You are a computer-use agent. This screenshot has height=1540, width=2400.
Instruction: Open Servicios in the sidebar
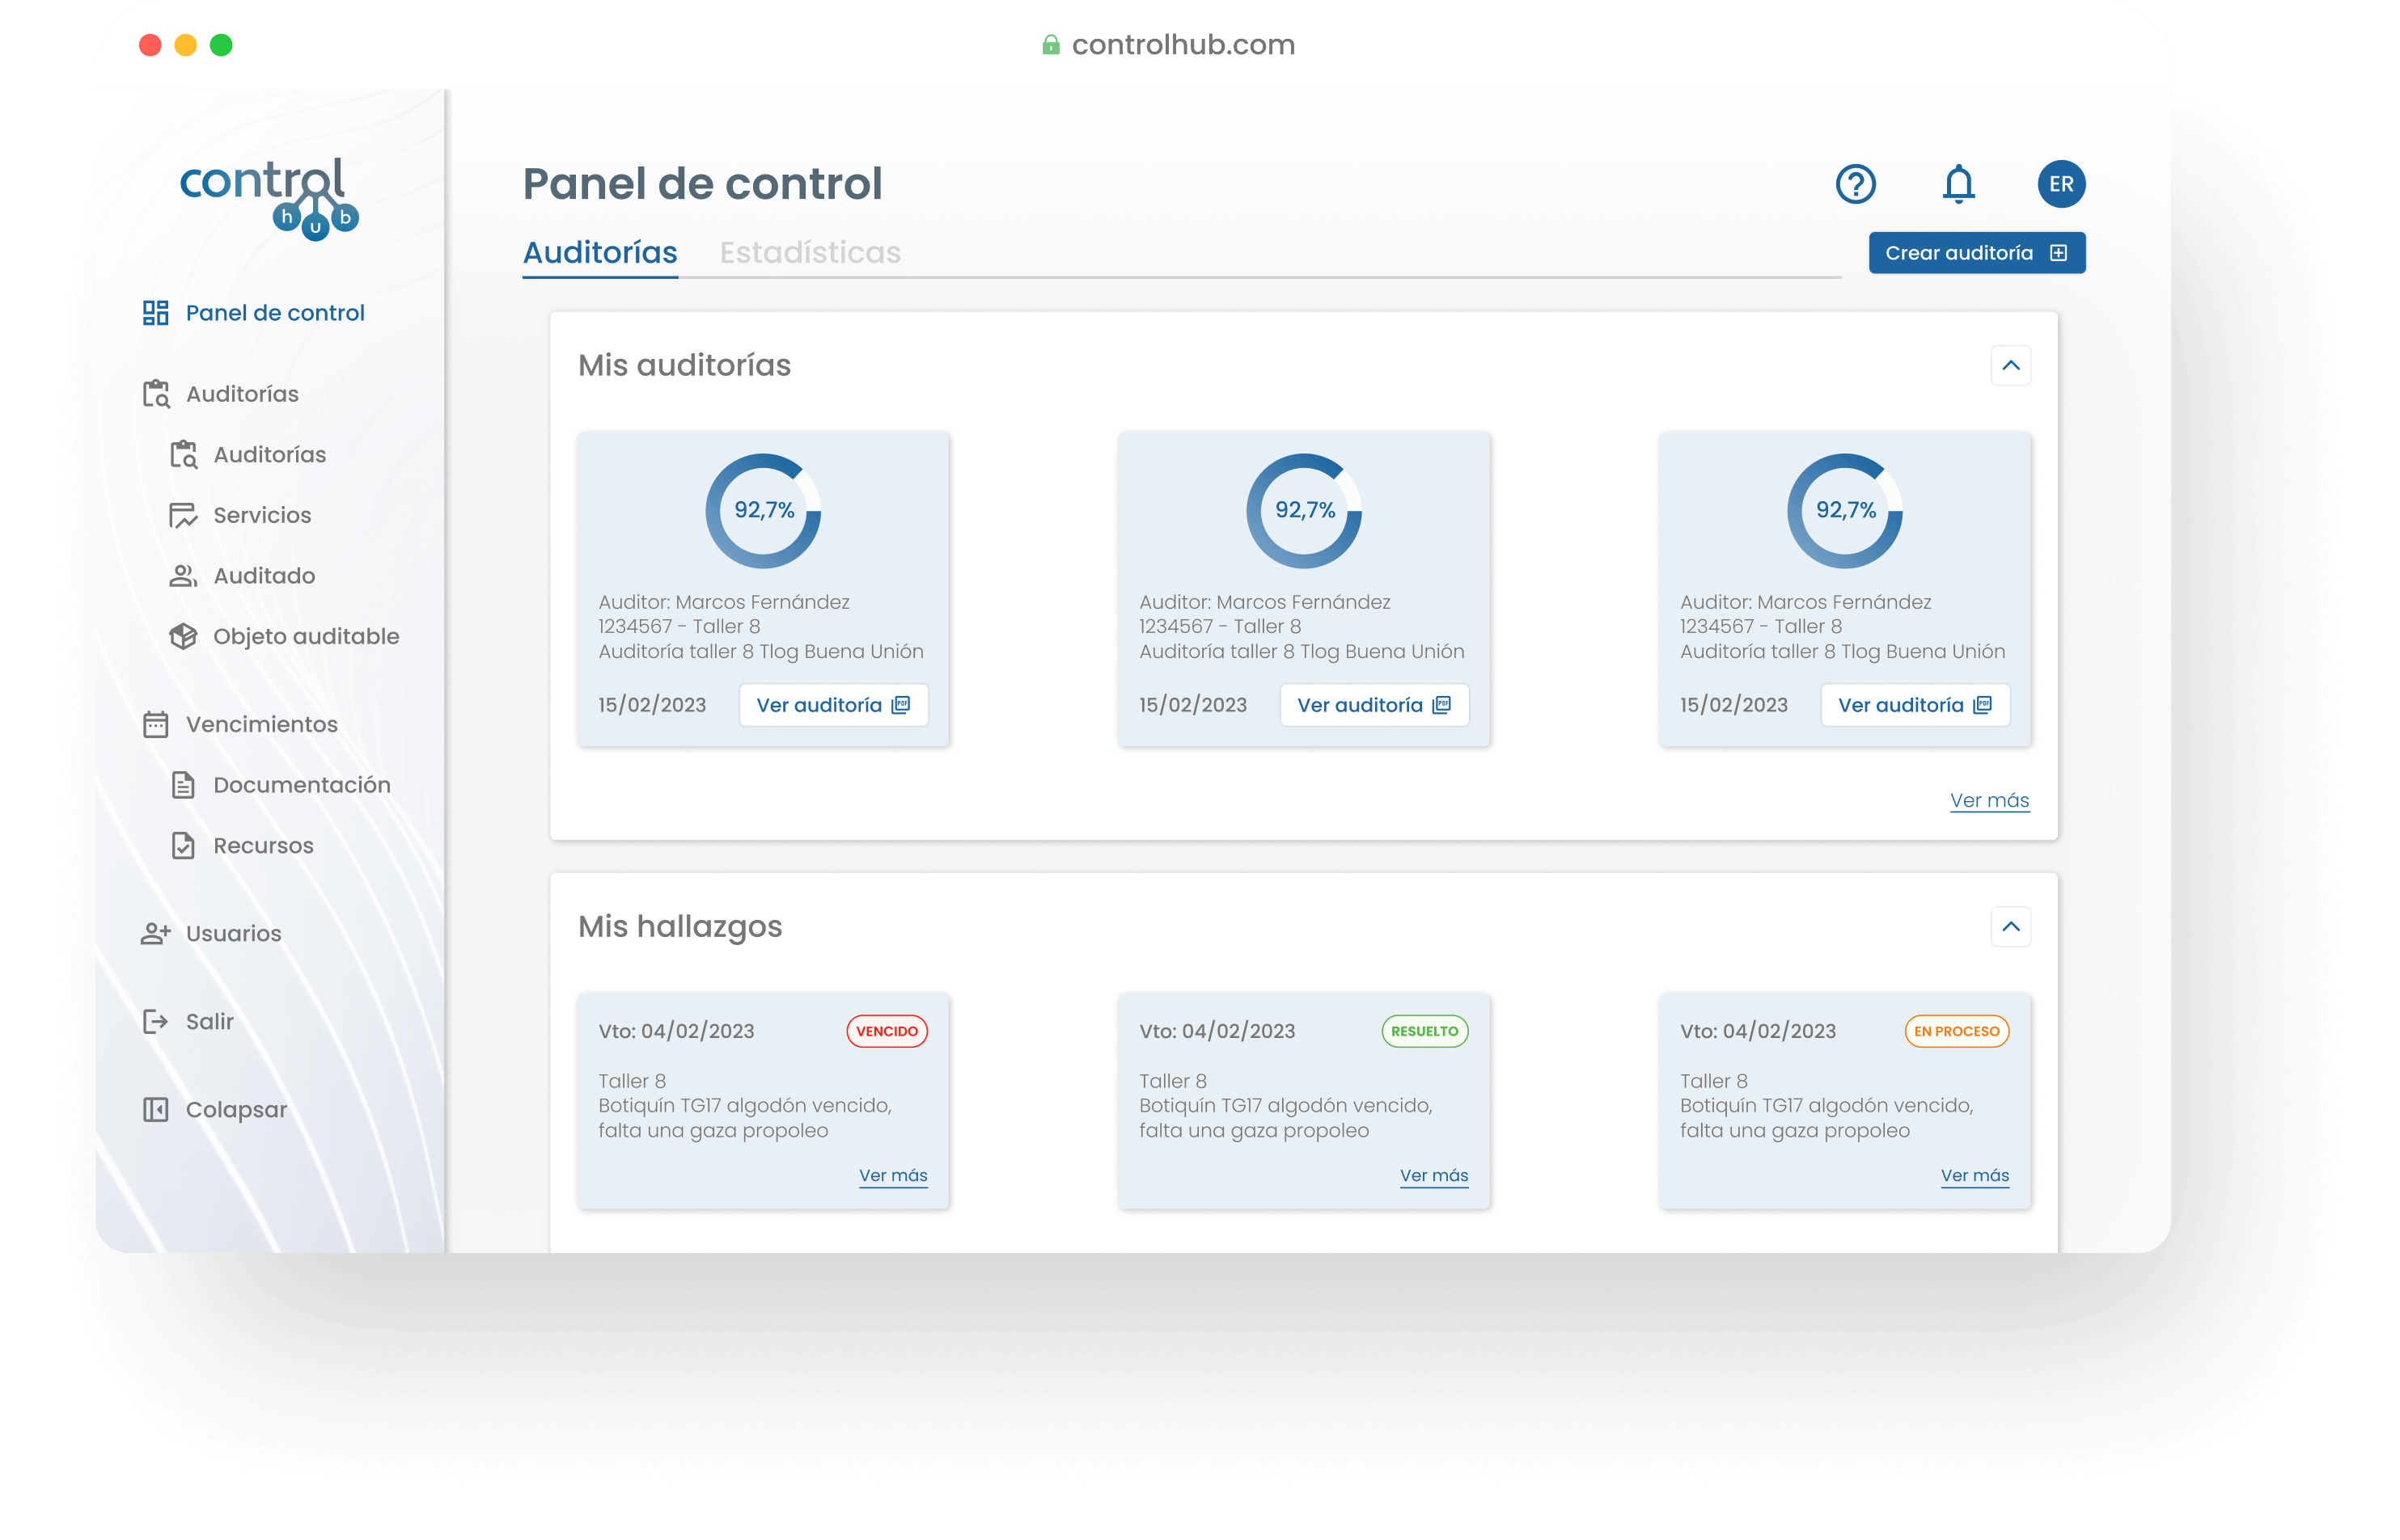(x=261, y=515)
